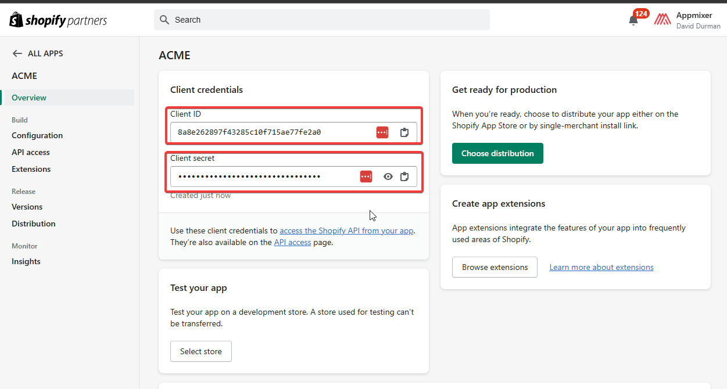Viewport: 727px width, 389px height.
Task: Open Configuration in the sidebar
Action: [x=37, y=135]
